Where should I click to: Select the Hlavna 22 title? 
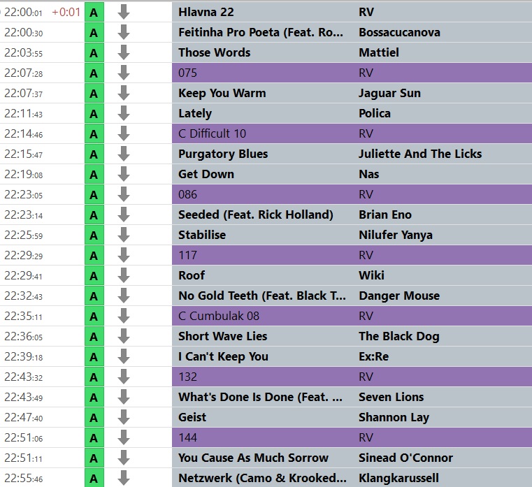206,12
